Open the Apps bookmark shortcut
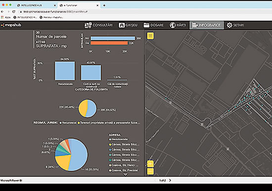 pyautogui.click(x=5, y=17)
